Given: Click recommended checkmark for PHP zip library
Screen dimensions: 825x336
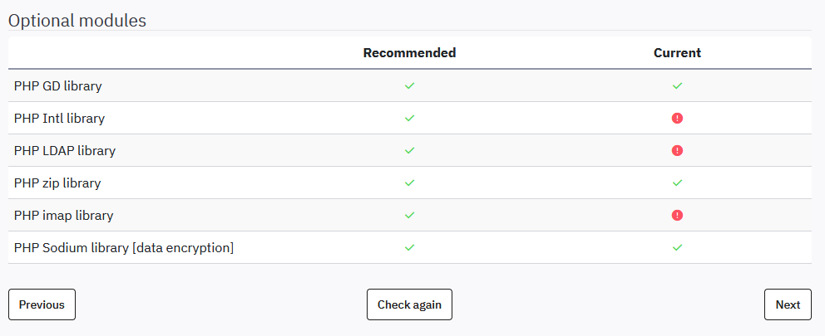Looking at the screenshot, I should point(409,183).
